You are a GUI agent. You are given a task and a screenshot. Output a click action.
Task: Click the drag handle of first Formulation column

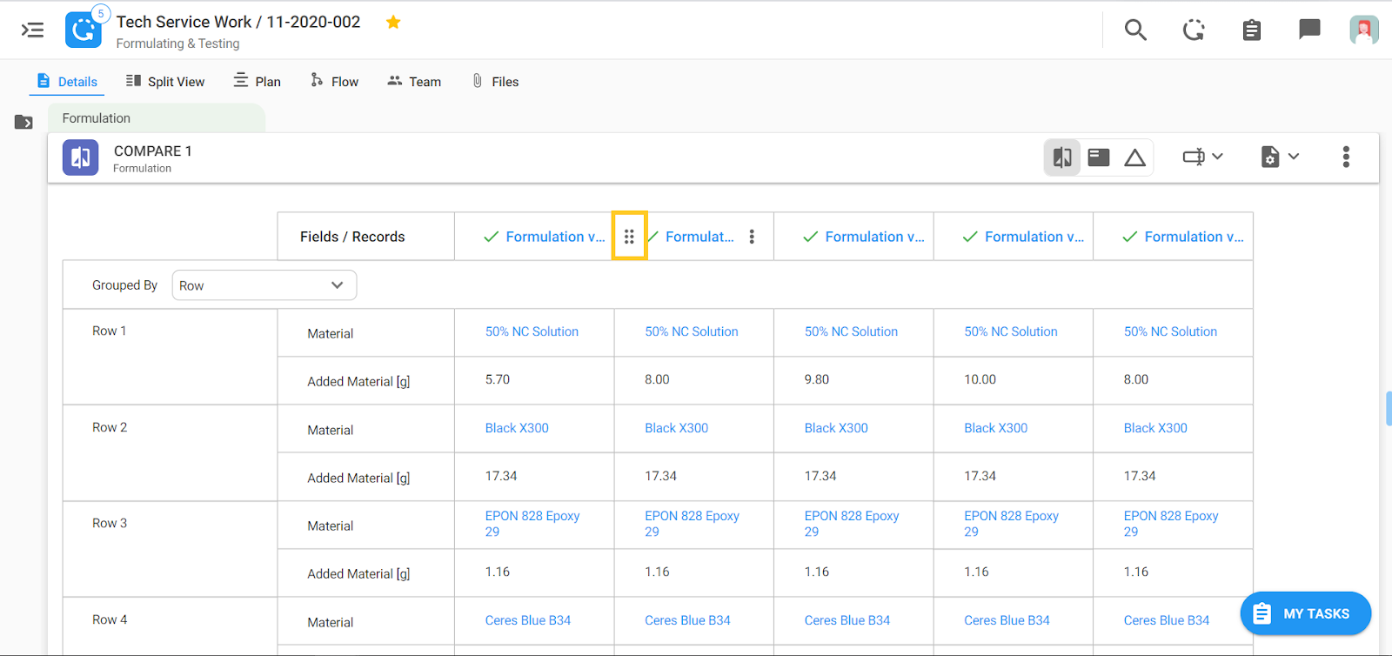(629, 236)
